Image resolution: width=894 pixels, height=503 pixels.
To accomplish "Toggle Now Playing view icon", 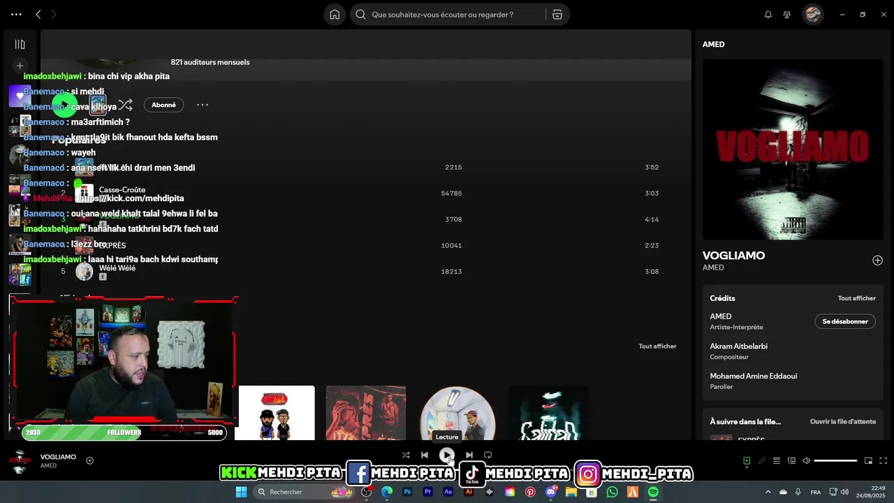I will [747, 460].
